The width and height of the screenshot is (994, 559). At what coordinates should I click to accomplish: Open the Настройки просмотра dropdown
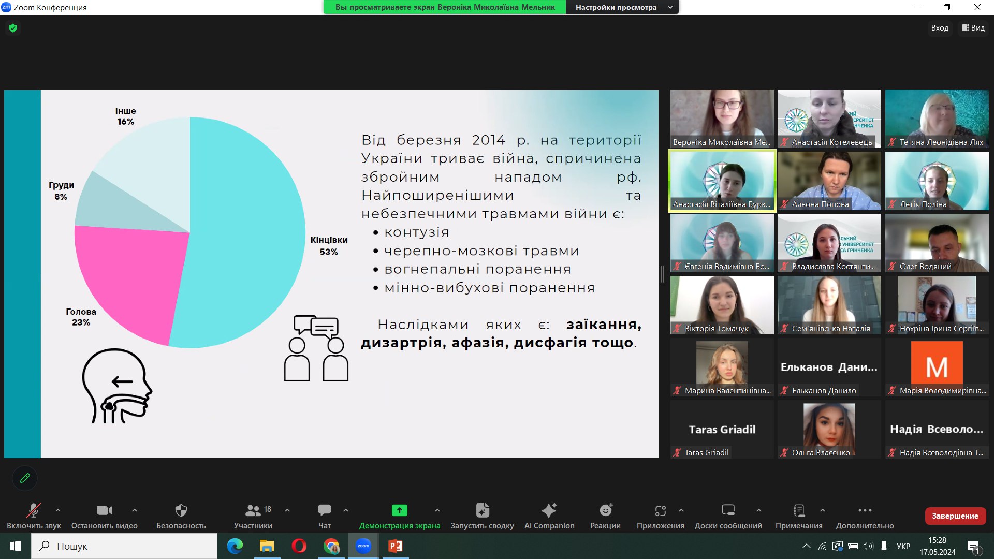[622, 7]
